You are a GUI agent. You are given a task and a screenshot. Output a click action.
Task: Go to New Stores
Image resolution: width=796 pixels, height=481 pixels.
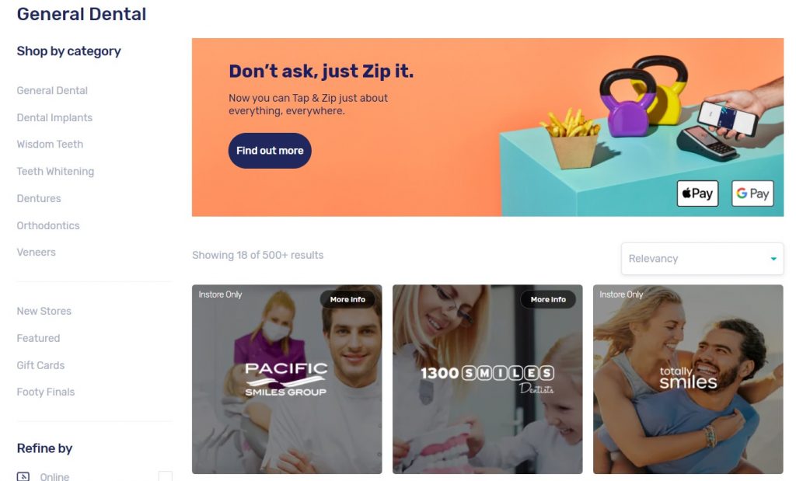pos(44,311)
